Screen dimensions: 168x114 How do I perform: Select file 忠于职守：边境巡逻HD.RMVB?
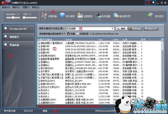(79, 71)
